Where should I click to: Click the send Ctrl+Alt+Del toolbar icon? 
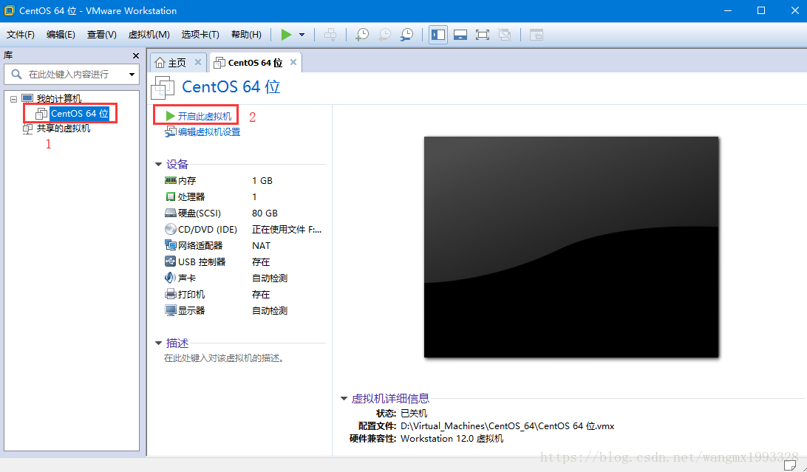330,35
